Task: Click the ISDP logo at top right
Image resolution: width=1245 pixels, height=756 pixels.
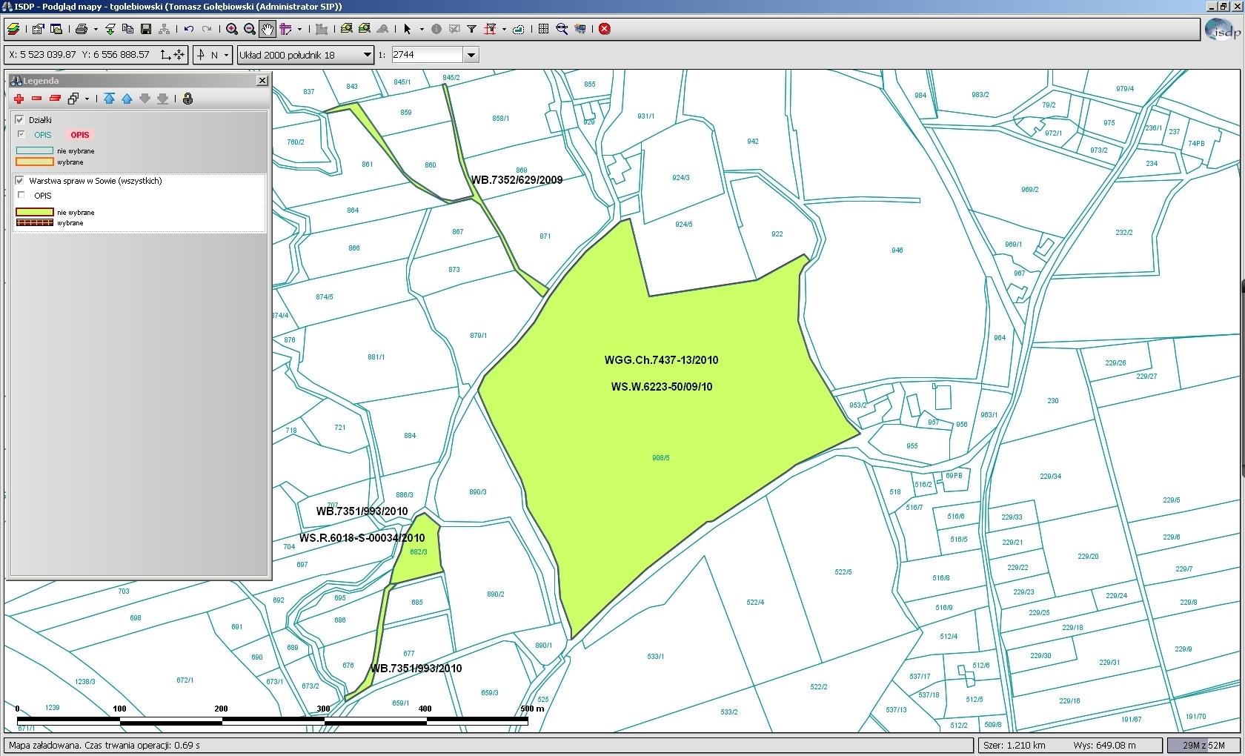Action: coord(1222,30)
